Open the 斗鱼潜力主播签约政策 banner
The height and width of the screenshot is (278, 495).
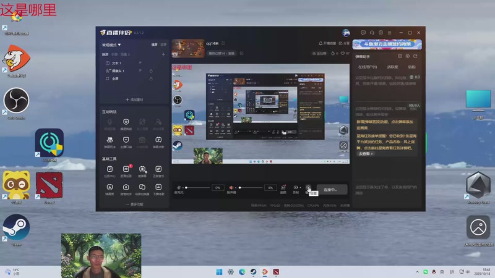point(387,44)
